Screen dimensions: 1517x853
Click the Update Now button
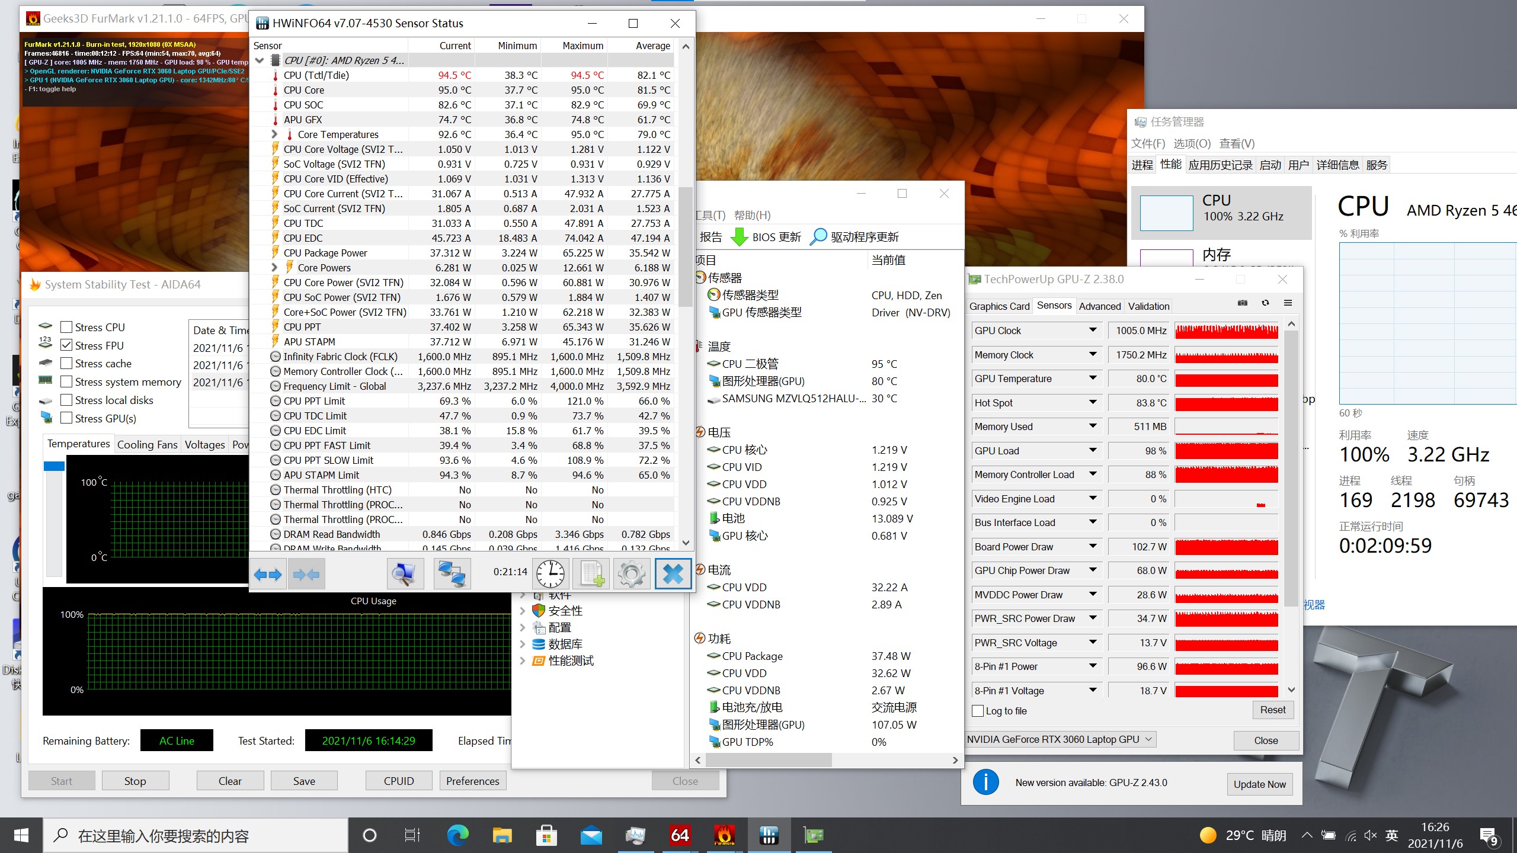click(1259, 784)
